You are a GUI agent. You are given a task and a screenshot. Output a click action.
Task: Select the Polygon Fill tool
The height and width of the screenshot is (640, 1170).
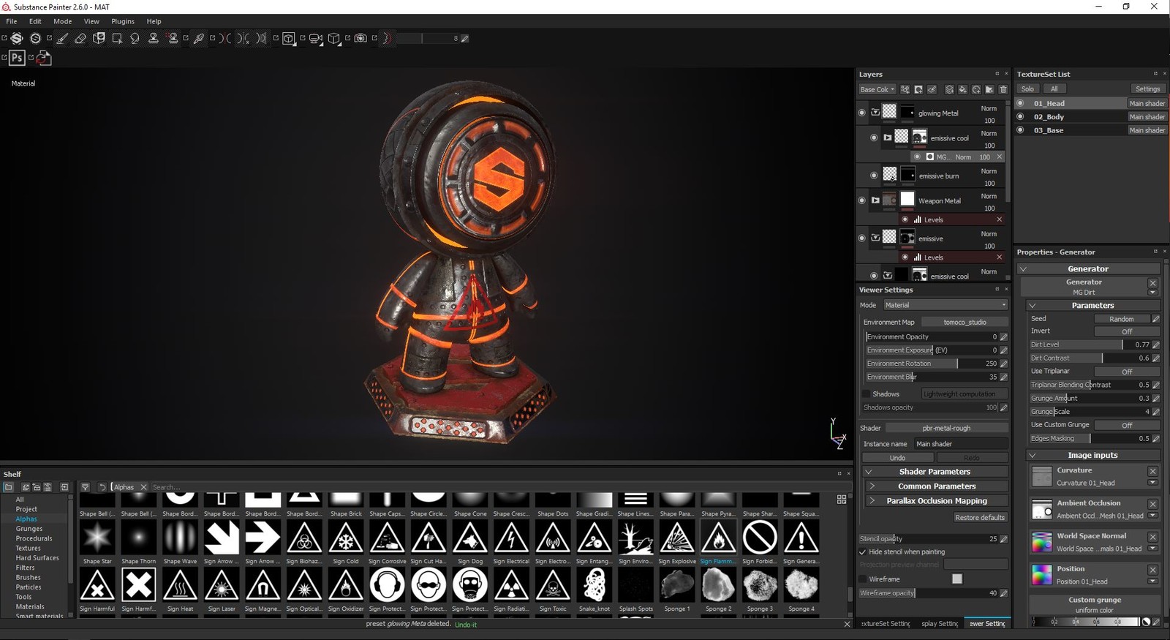[117, 39]
